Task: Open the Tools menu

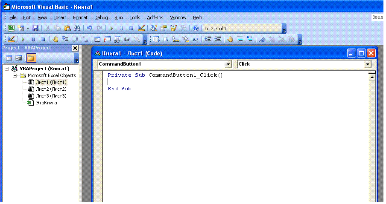Action: [x=135, y=18]
